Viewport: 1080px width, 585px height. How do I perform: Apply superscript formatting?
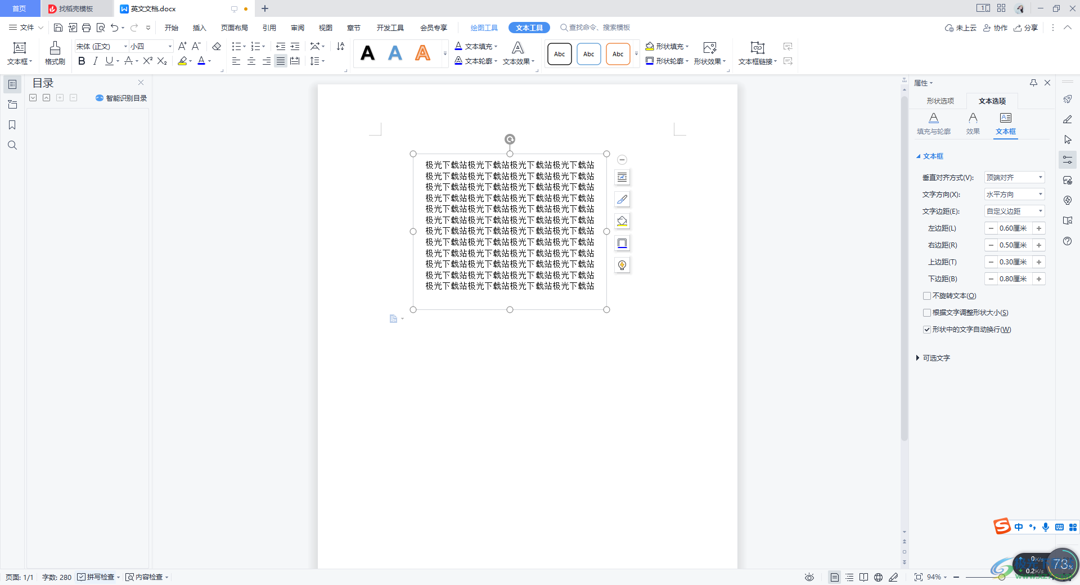[x=148, y=61]
